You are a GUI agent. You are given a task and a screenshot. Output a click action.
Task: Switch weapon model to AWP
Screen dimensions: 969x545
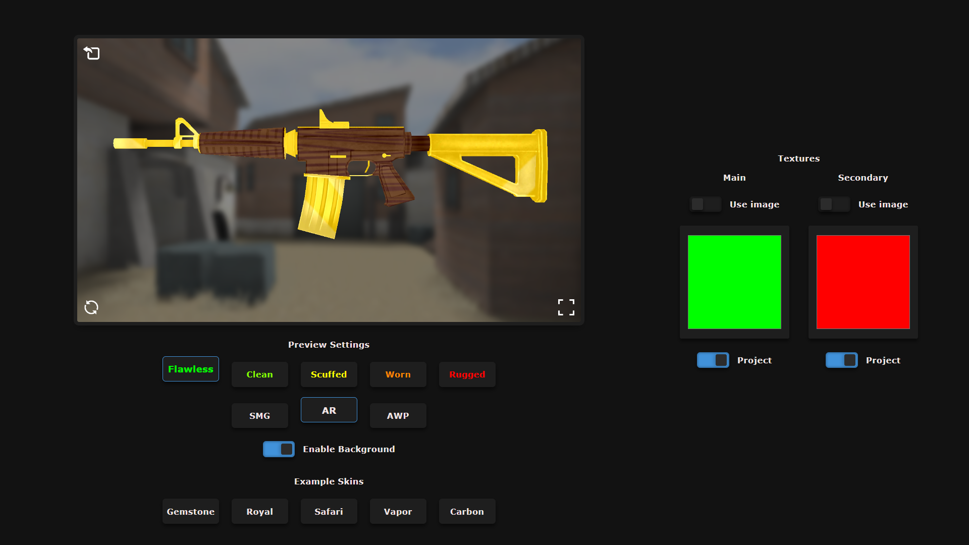(x=398, y=416)
